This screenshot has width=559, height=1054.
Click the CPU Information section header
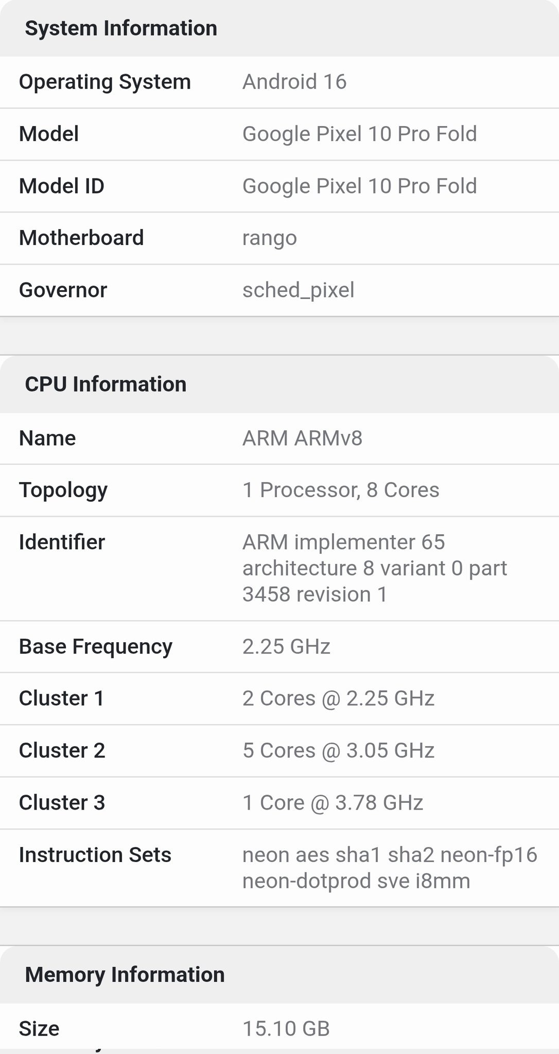106,384
